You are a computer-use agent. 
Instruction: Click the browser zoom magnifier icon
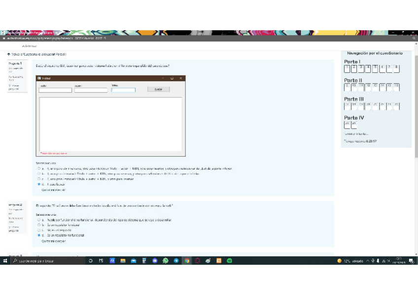point(414,38)
